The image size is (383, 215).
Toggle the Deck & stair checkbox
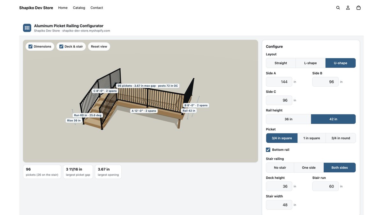pos(61,47)
